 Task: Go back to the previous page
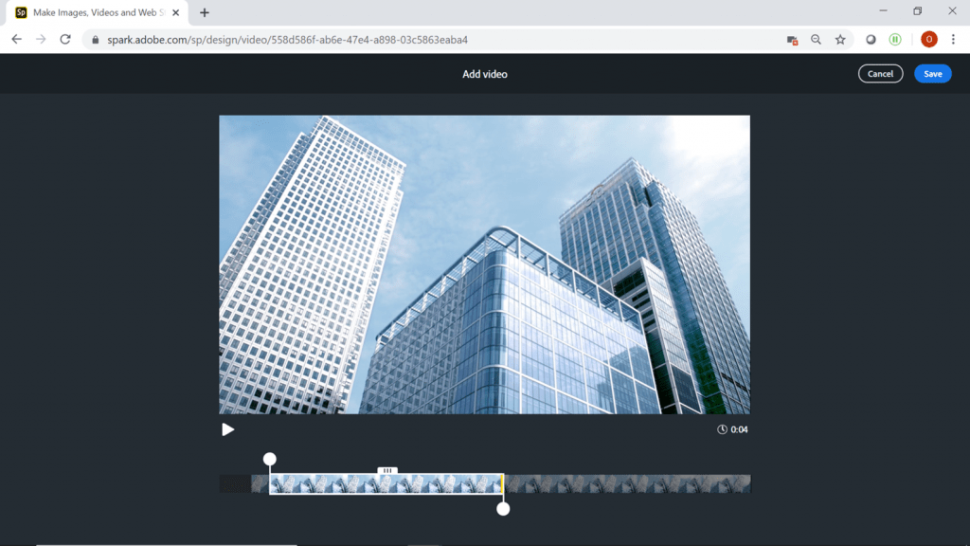[x=16, y=40]
